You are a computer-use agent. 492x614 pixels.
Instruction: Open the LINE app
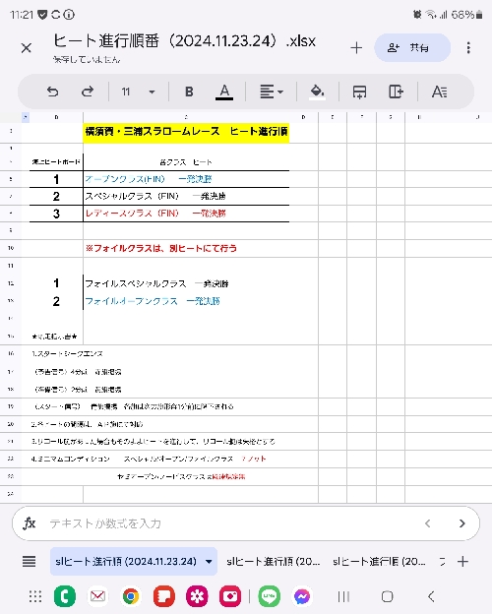[x=269, y=596]
